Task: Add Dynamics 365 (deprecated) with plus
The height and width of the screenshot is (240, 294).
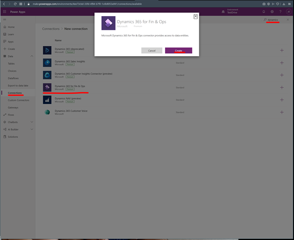Action: pyautogui.click(x=282, y=50)
